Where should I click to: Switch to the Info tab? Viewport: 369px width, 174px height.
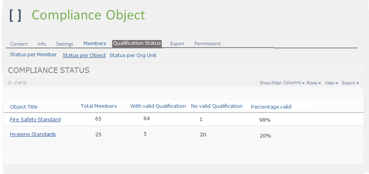click(42, 44)
